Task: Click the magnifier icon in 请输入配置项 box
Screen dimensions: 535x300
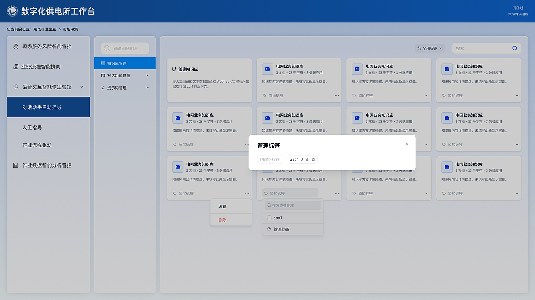Action: [x=107, y=48]
